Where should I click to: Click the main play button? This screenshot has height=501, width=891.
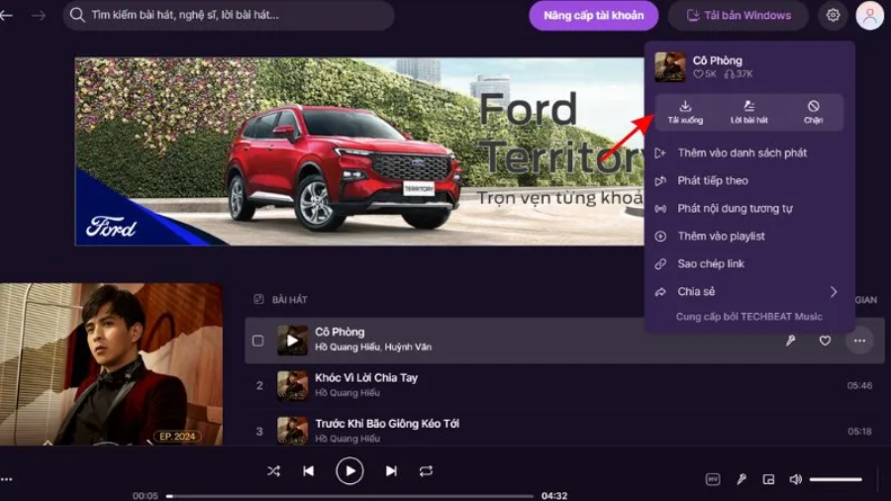[x=349, y=471]
